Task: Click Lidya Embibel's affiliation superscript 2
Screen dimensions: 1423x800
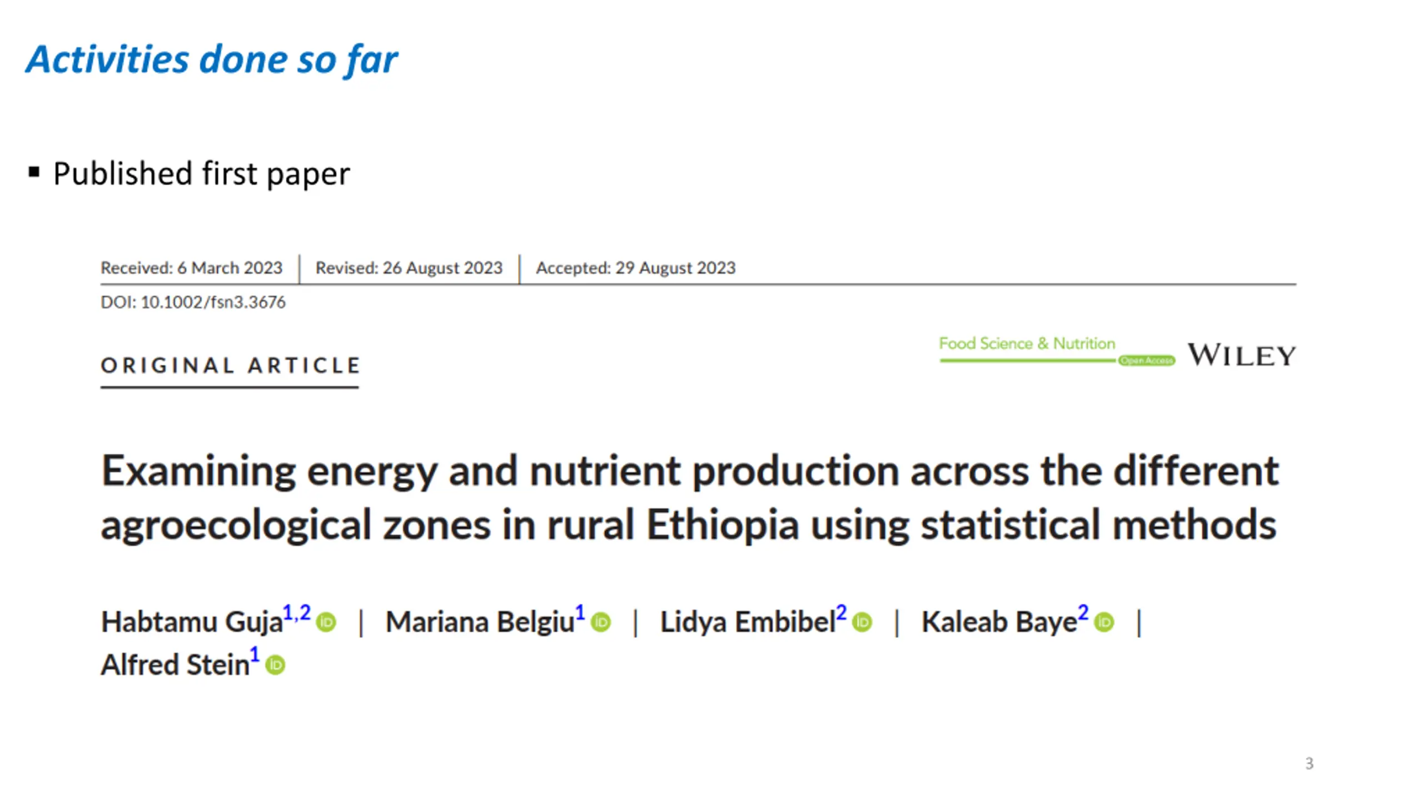Action: point(841,613)
